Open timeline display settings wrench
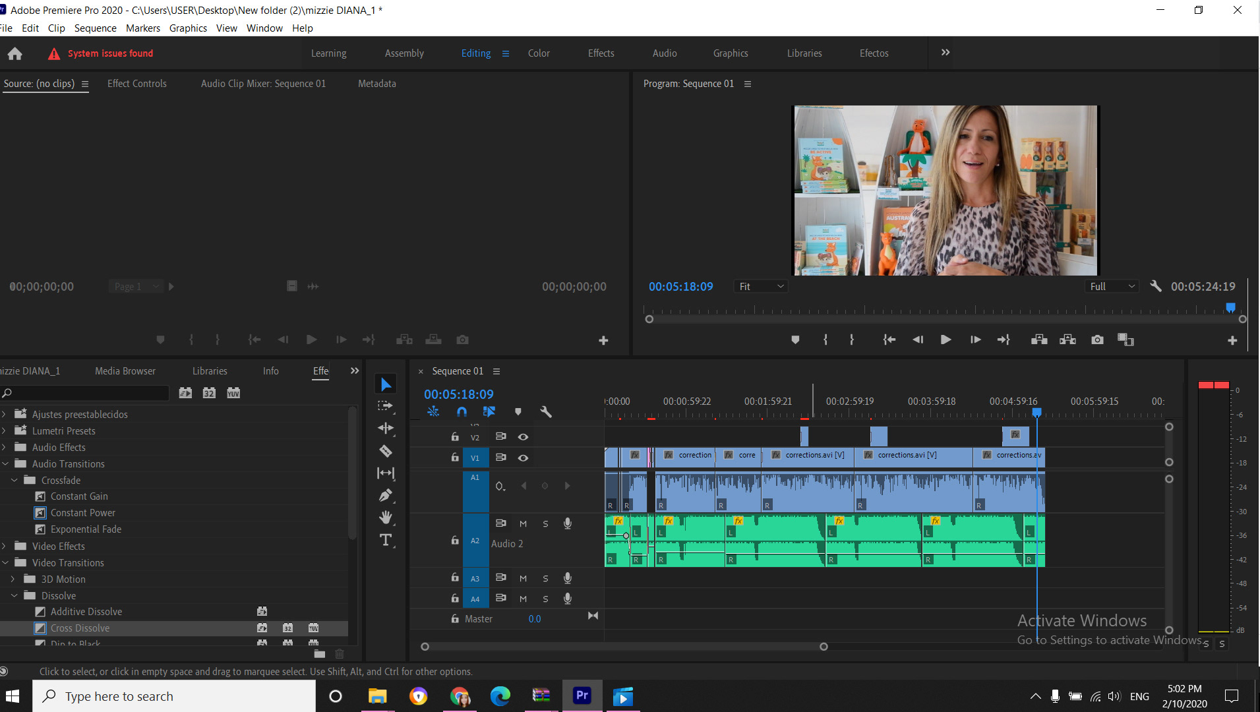1260x712 pixels. point(545,412)
